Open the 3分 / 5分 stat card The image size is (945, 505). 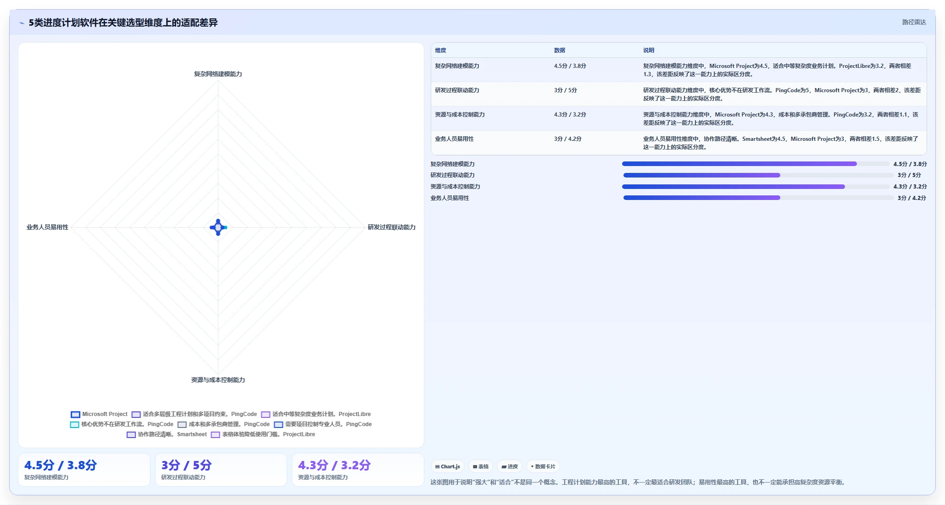pyautogui.click(x=221, y=470)
